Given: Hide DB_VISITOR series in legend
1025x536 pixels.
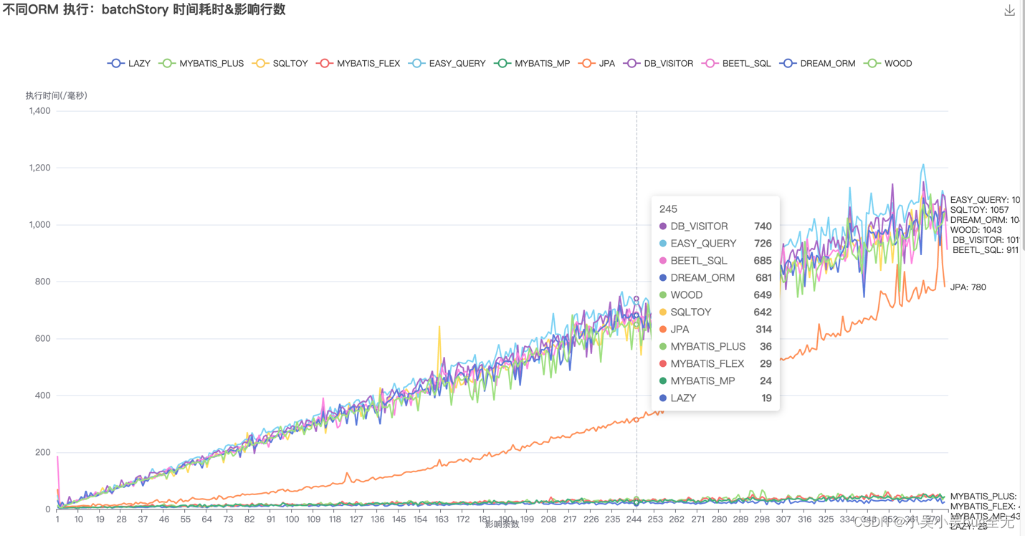Looking at the screenshot, I should click(x=658, y=63).
